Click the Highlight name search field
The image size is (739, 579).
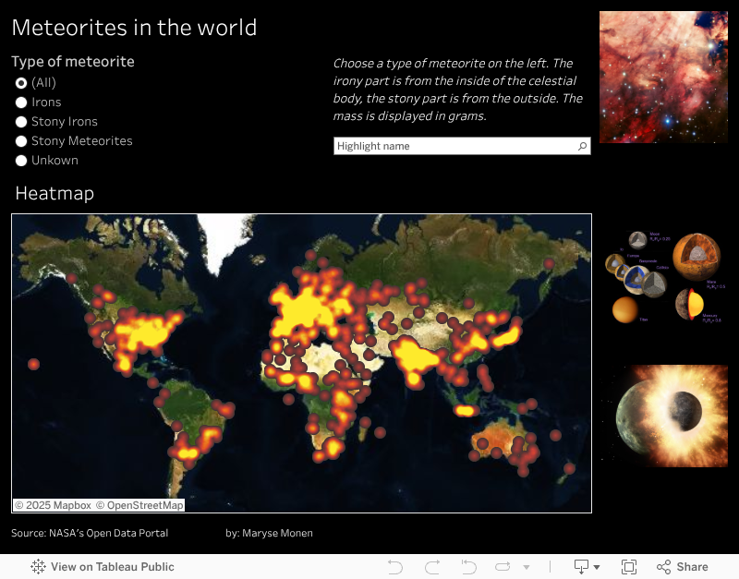[453, 146]
